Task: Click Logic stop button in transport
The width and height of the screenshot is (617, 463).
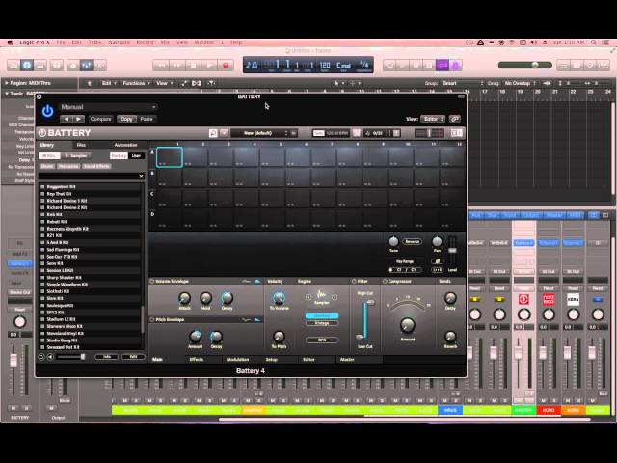Action: (193, 66)
